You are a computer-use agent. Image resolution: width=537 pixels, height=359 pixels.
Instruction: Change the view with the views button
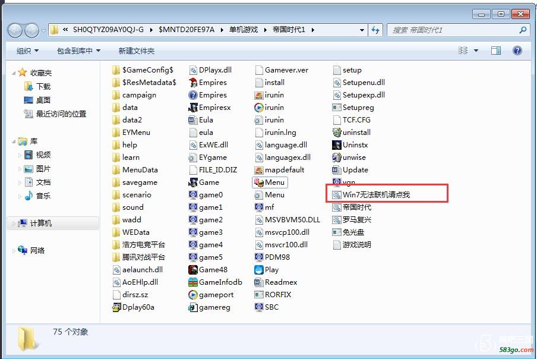click(x=463, y=51)
